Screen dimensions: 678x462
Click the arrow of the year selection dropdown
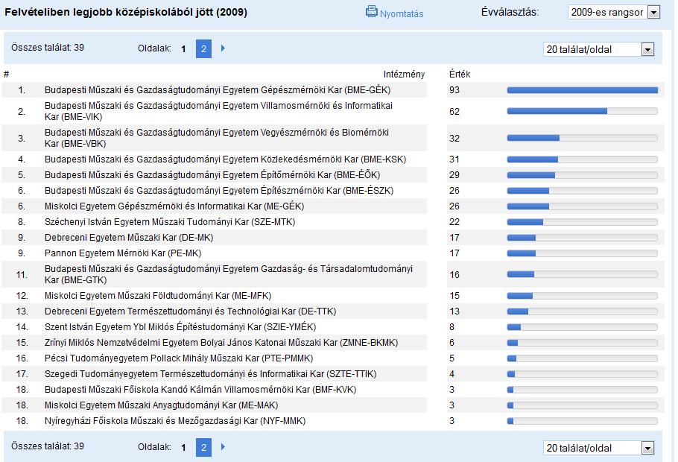(x=654, y=12)
